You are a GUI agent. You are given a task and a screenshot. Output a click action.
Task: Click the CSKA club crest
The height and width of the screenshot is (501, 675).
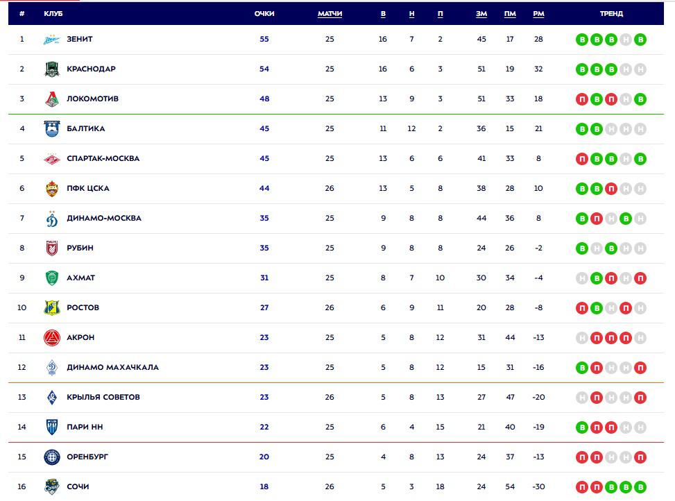pos(52,189)
